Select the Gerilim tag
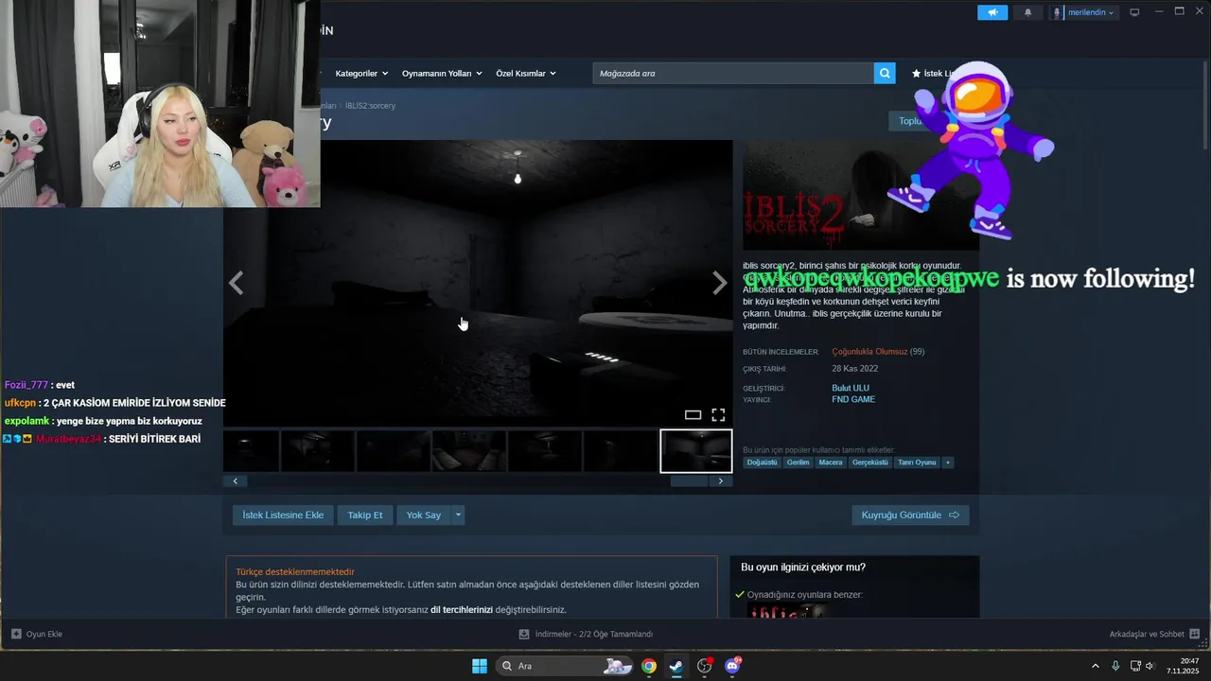This screenshot has height=681, width=1211. [x=798, y=463]
